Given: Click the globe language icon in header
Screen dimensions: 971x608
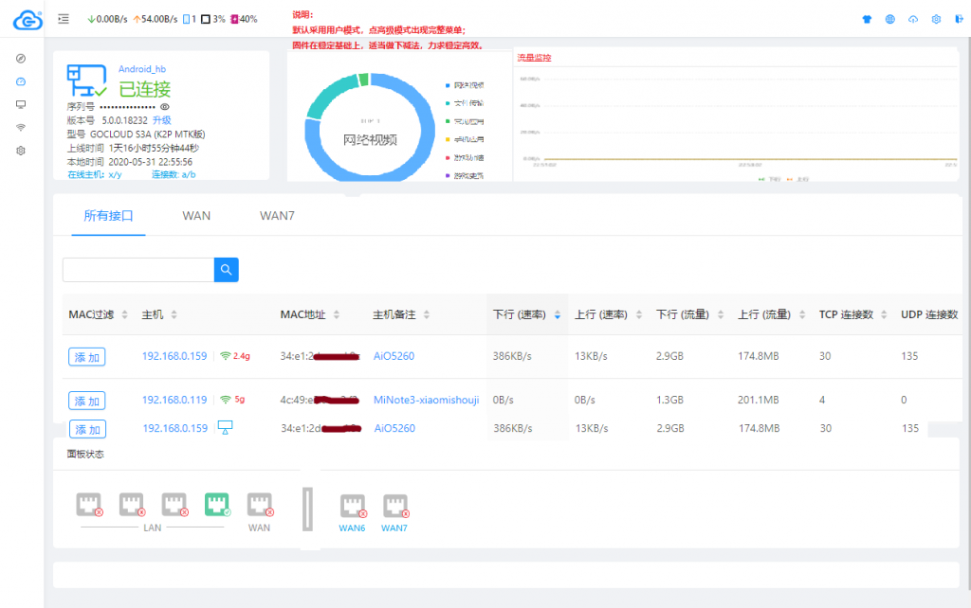Looking at the screenshot, I should click(x=889, y=19).
